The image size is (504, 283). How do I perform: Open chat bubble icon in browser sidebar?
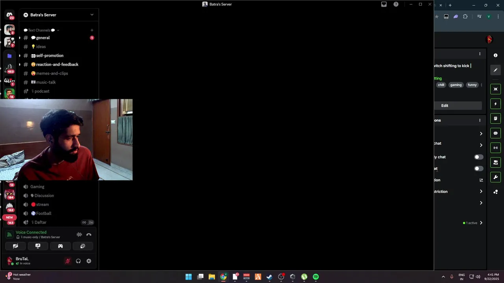pos(496,133)
